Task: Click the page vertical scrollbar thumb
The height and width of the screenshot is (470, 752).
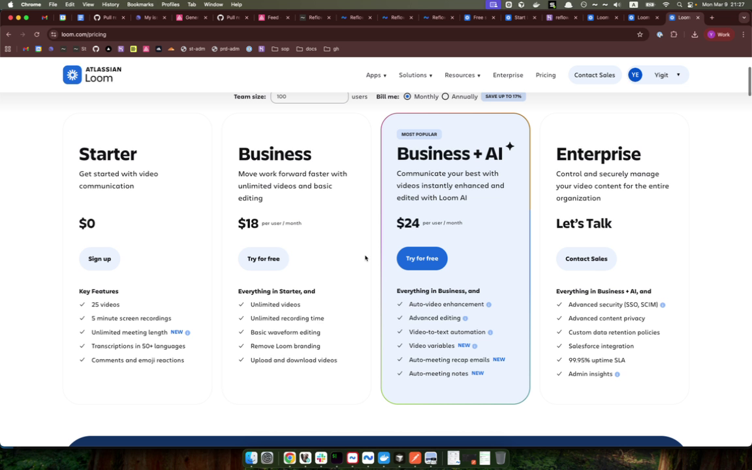Action: [x=749, y=82]
